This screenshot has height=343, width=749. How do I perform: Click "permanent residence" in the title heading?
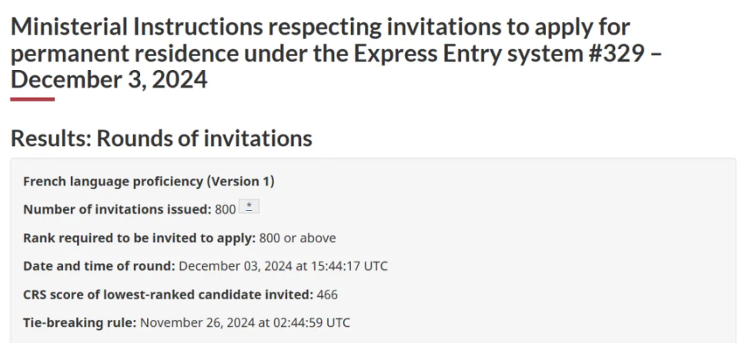pyautogui.click(x=124, y=53)
